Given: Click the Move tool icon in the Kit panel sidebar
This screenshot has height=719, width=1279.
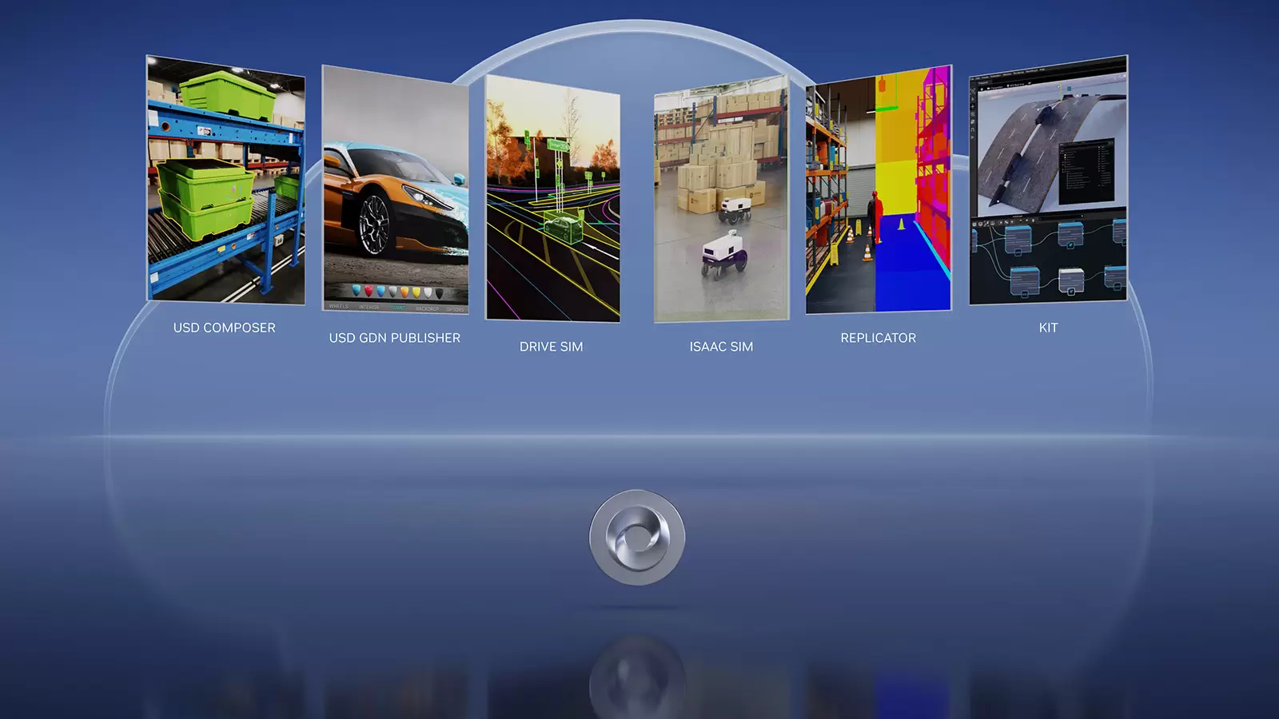Looking at the screenshot, I should coord(972,106).
